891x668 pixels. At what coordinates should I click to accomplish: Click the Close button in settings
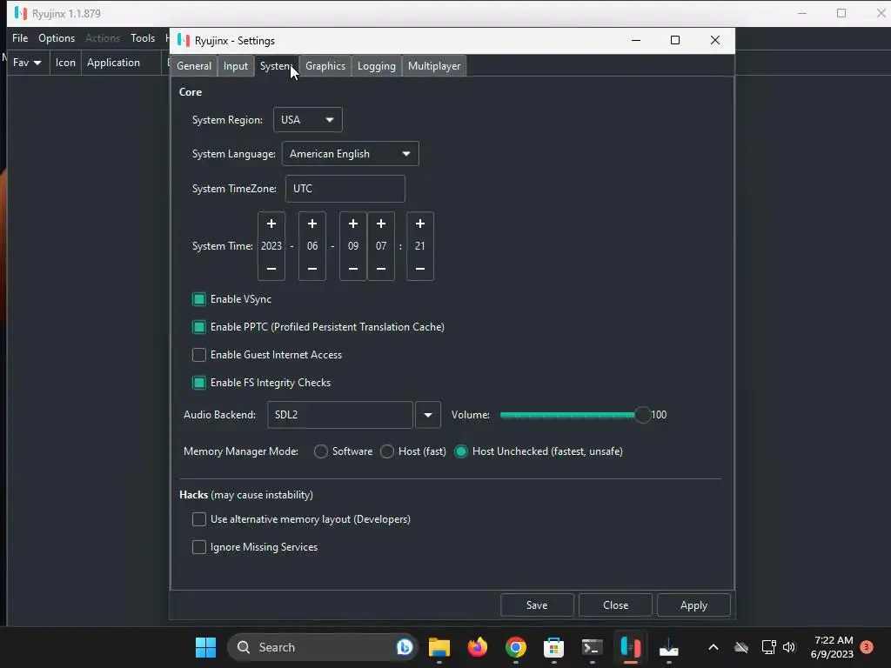tap(615, 605)
